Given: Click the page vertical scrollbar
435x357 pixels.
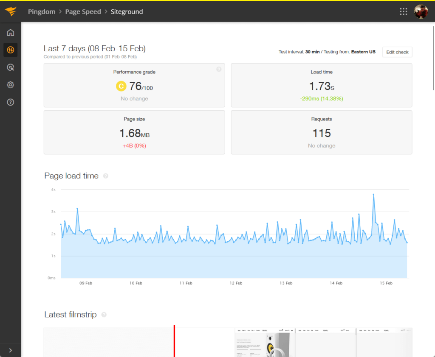Looking at the screenshot, I should point(434,58).
